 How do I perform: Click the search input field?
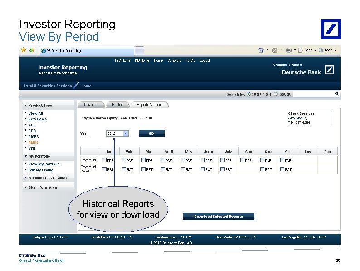(314, 94)
